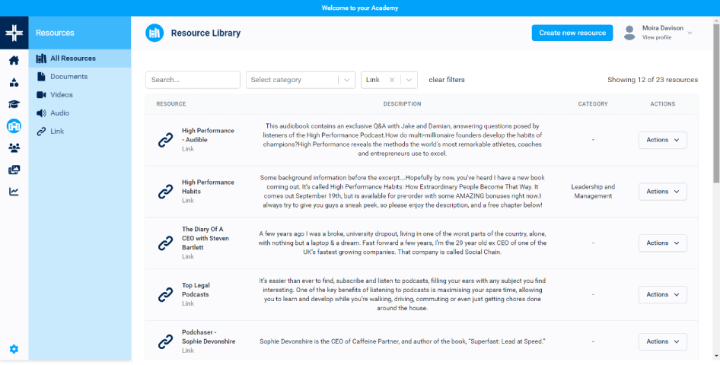The height and width of the screenshot is (365, 720).
Task: Open the Home icon in sidebar
Action: tap(14, 61)
